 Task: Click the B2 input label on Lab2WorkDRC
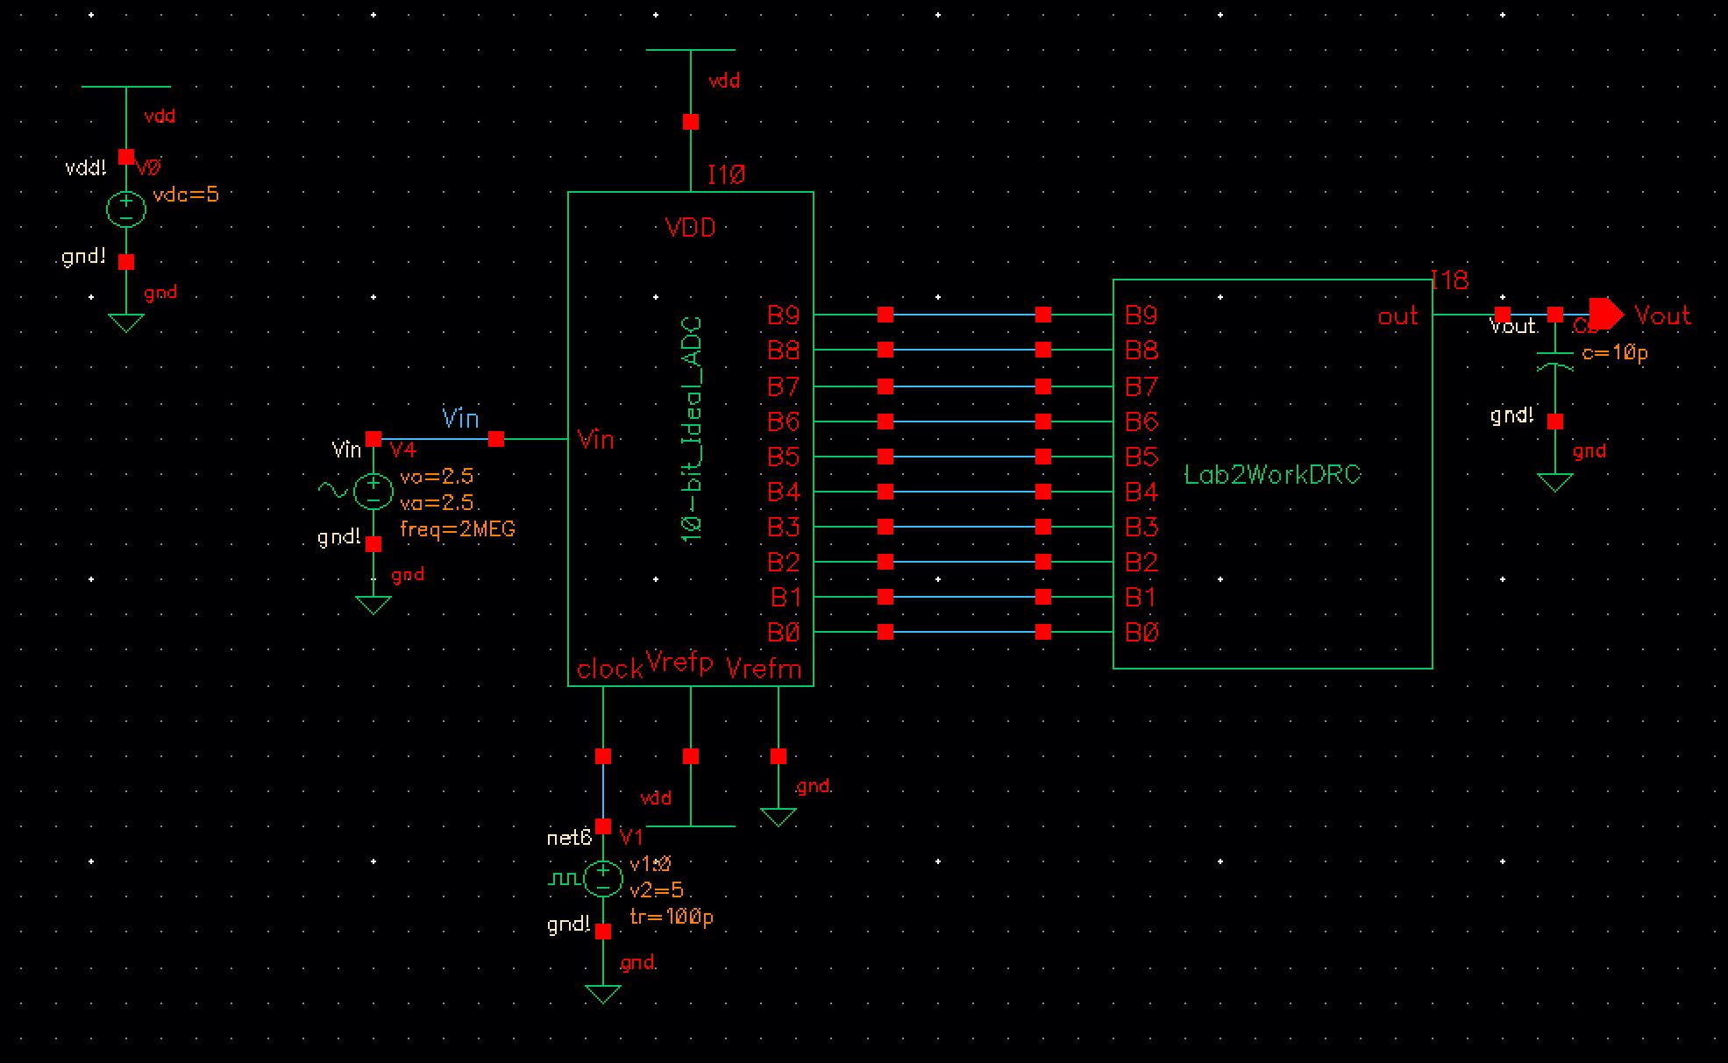(x=1141, y=562)
